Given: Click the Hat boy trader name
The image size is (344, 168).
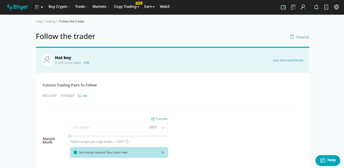Looking at the screenshot, I should pyautogui.click(x=63, y=58).
